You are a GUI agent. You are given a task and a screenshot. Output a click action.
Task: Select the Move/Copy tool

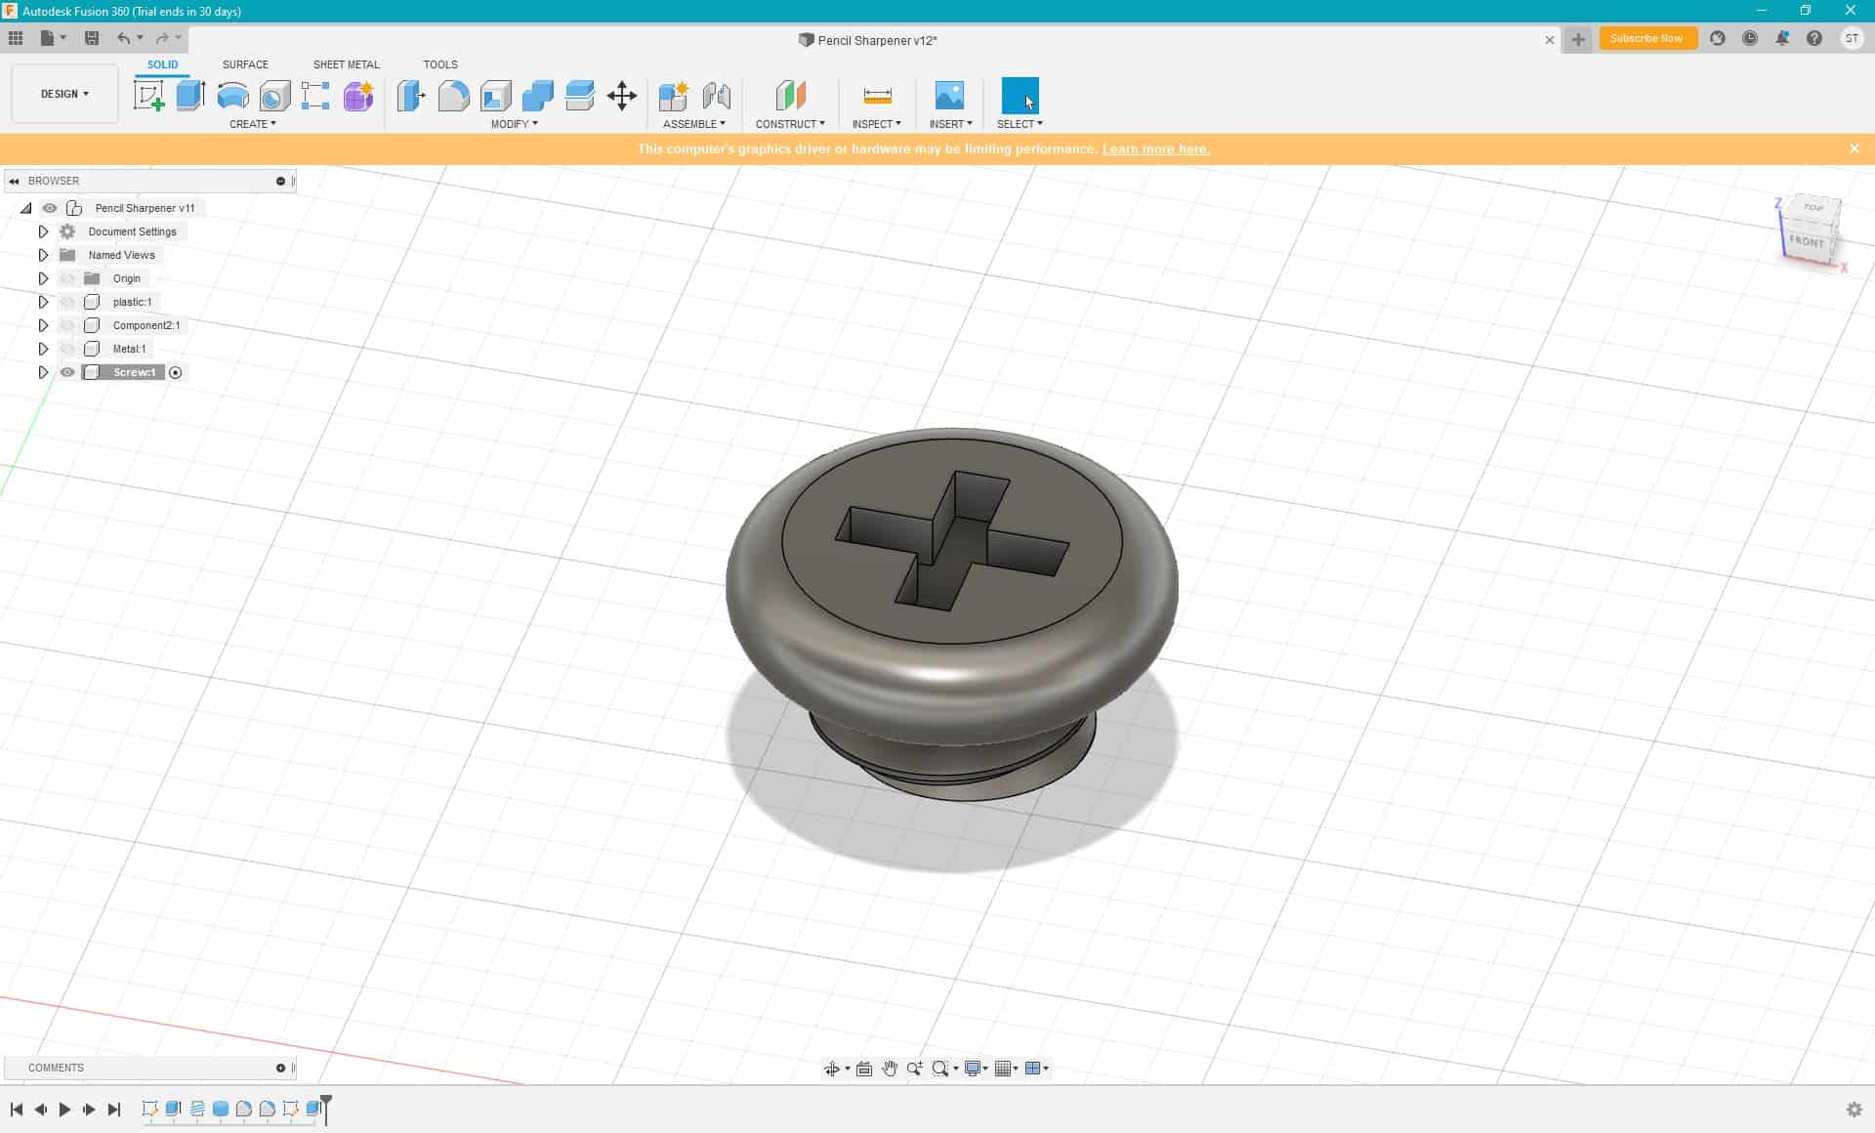[622, 96]
